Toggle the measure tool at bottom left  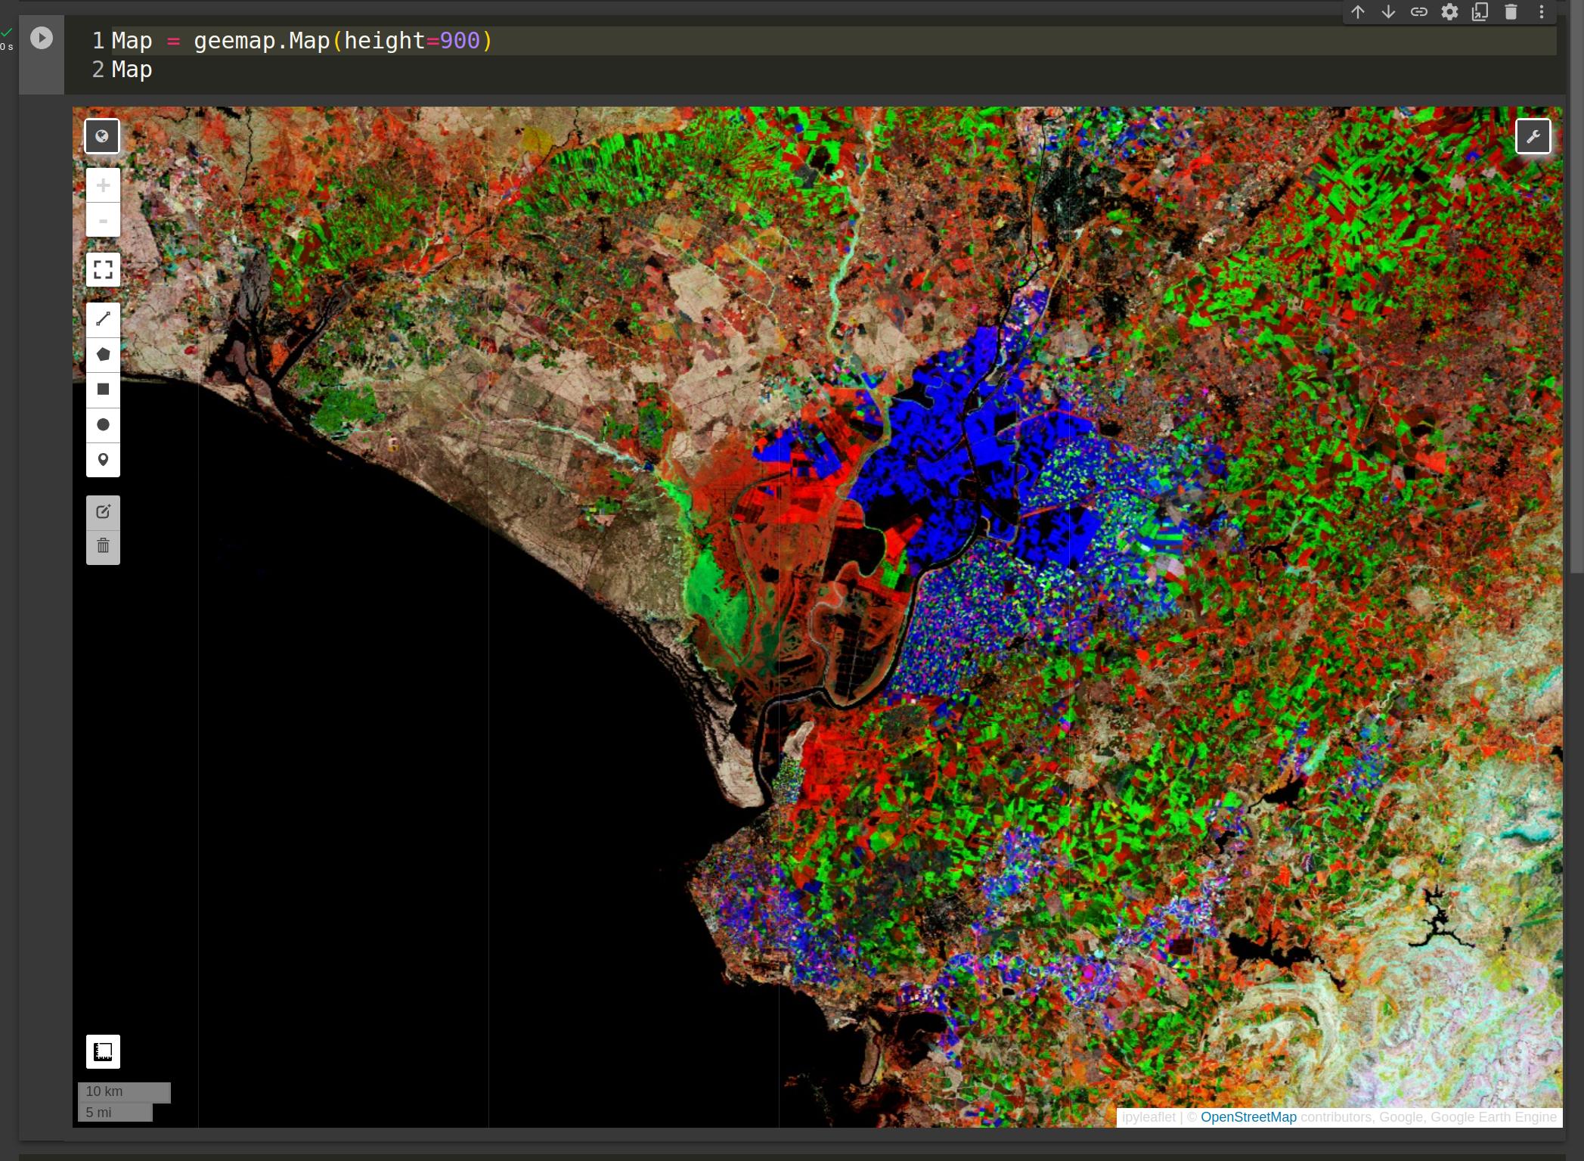coord(103,1051)
